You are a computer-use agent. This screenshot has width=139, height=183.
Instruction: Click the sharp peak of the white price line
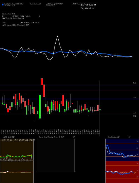(58, 36)
